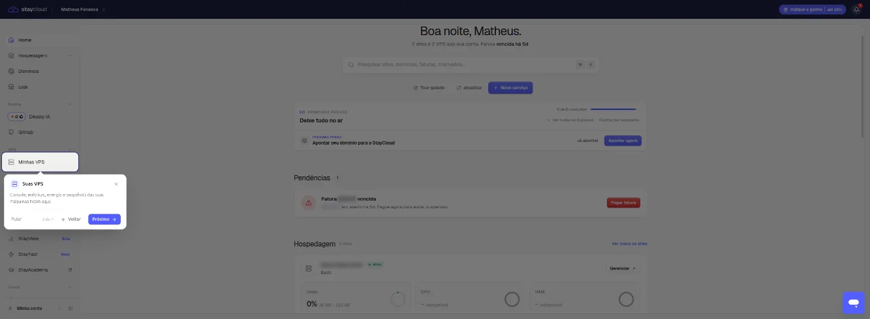Click the Já apontei link
This screenshot has height=319, width=870.
(x=587, y=141)
